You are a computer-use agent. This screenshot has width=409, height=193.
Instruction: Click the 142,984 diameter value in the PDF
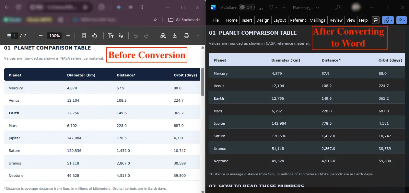[74, 138]
